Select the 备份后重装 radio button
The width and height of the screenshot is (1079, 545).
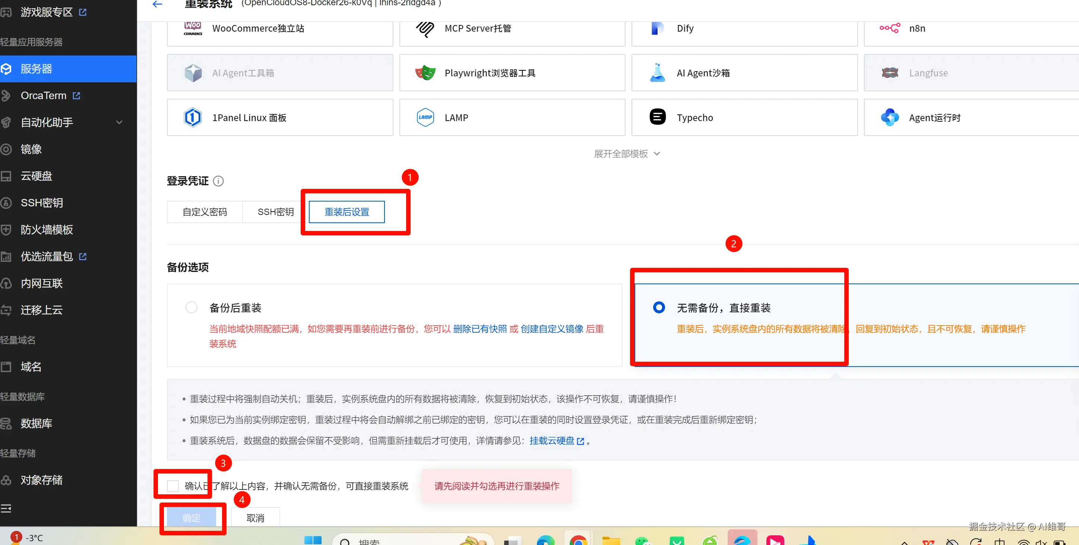click(192, 307)
